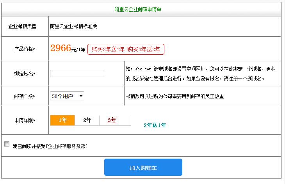Click the 邮箱数可以理解为公司 help text
This screenshot has width=285, height=184.
point(175,96)
